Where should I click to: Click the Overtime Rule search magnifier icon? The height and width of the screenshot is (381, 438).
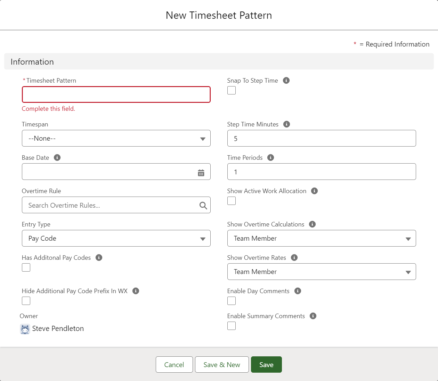click(x=203, y=206)
